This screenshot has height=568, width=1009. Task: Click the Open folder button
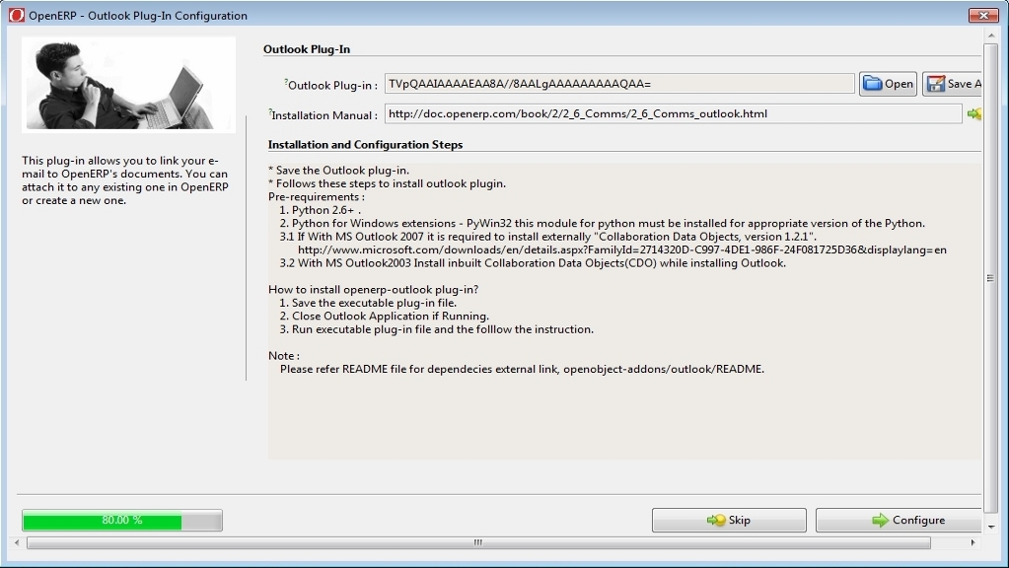888,84
